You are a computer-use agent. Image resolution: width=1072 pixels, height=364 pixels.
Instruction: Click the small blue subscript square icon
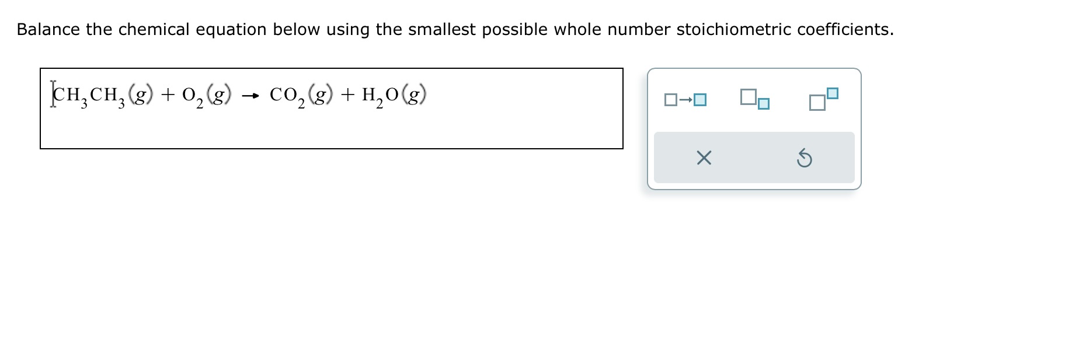pyautogui.click(x=763, y=105)
